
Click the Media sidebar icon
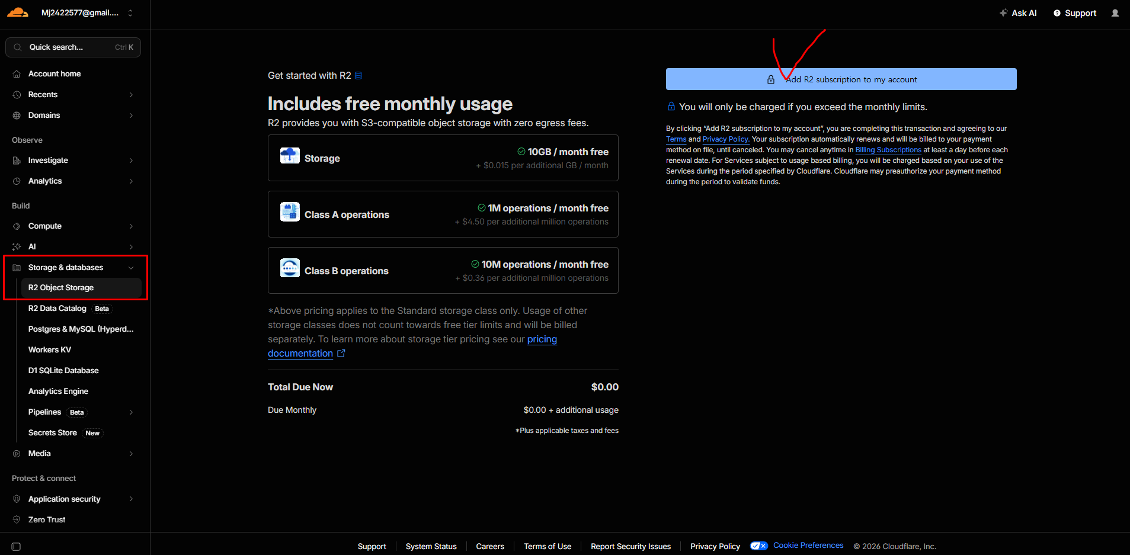pos(17,454)
